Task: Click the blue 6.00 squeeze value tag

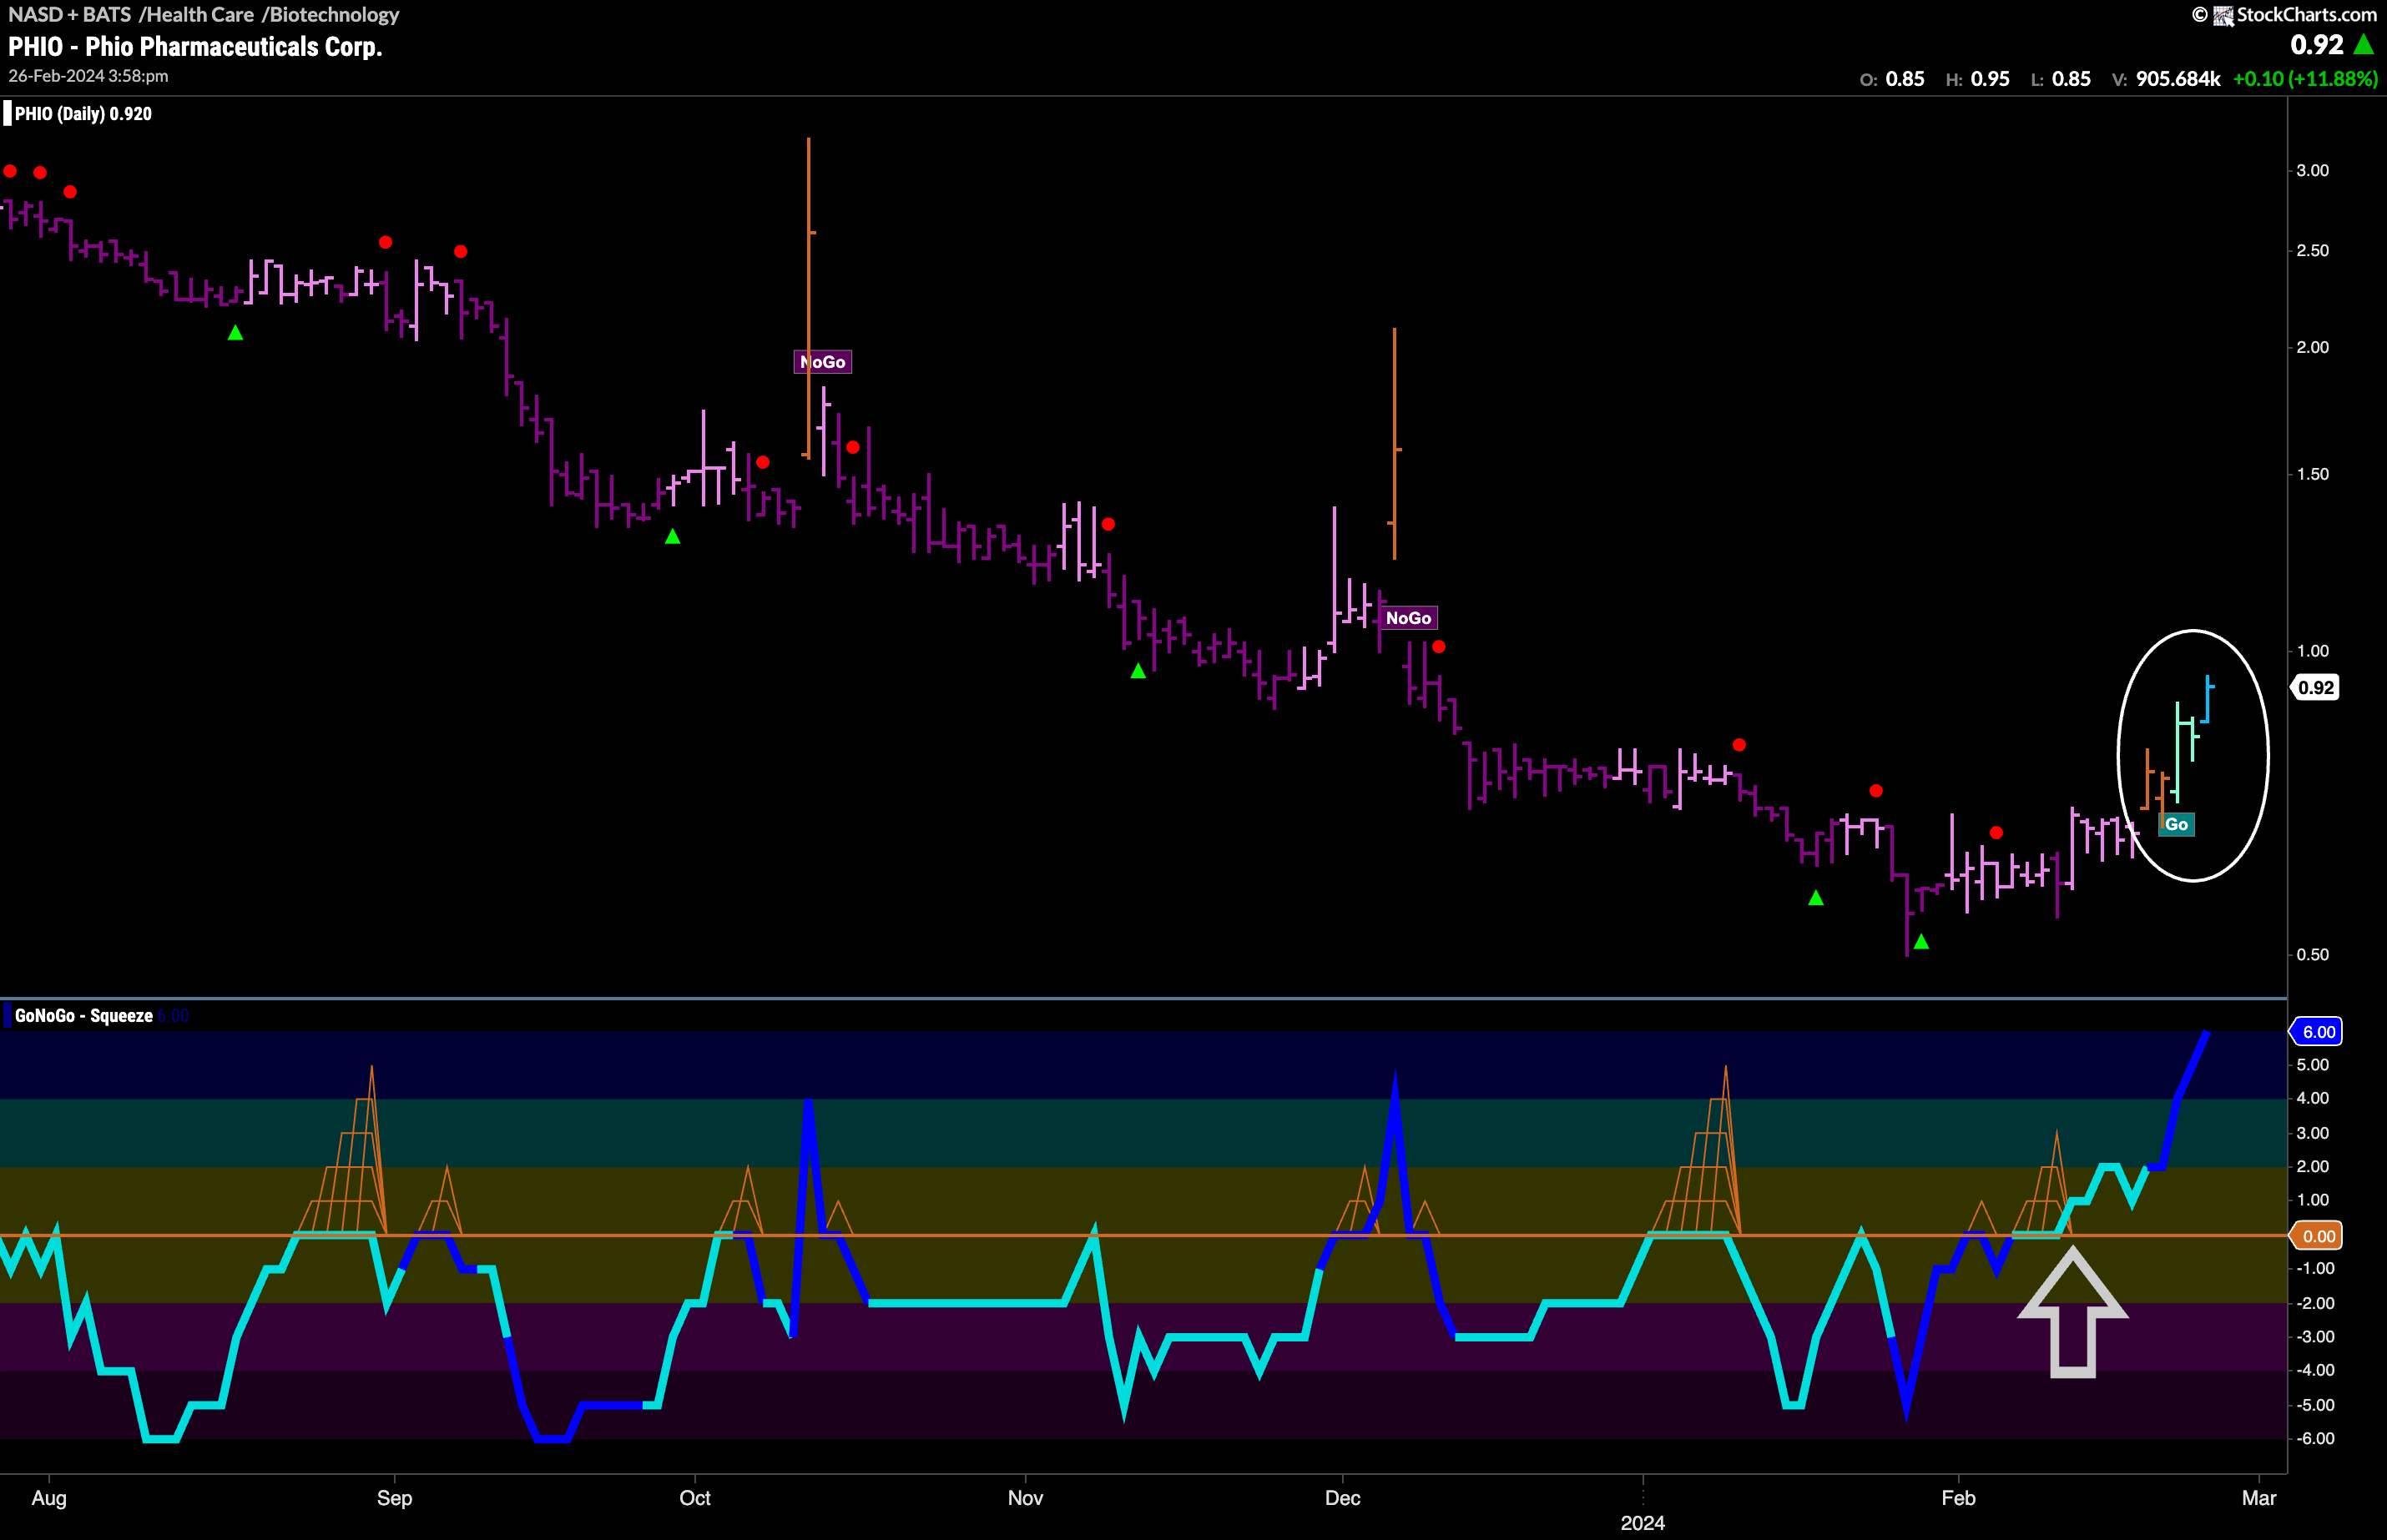Action: (2317, 1032)
